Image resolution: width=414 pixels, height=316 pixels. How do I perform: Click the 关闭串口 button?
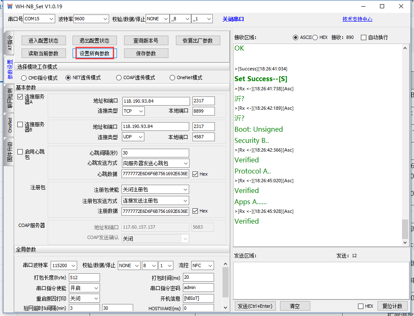click(233, 19)
